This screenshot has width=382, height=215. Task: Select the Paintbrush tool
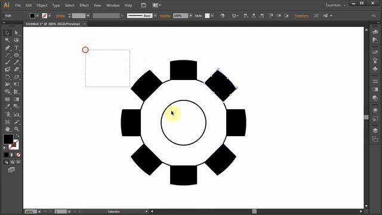pos(7,62)
